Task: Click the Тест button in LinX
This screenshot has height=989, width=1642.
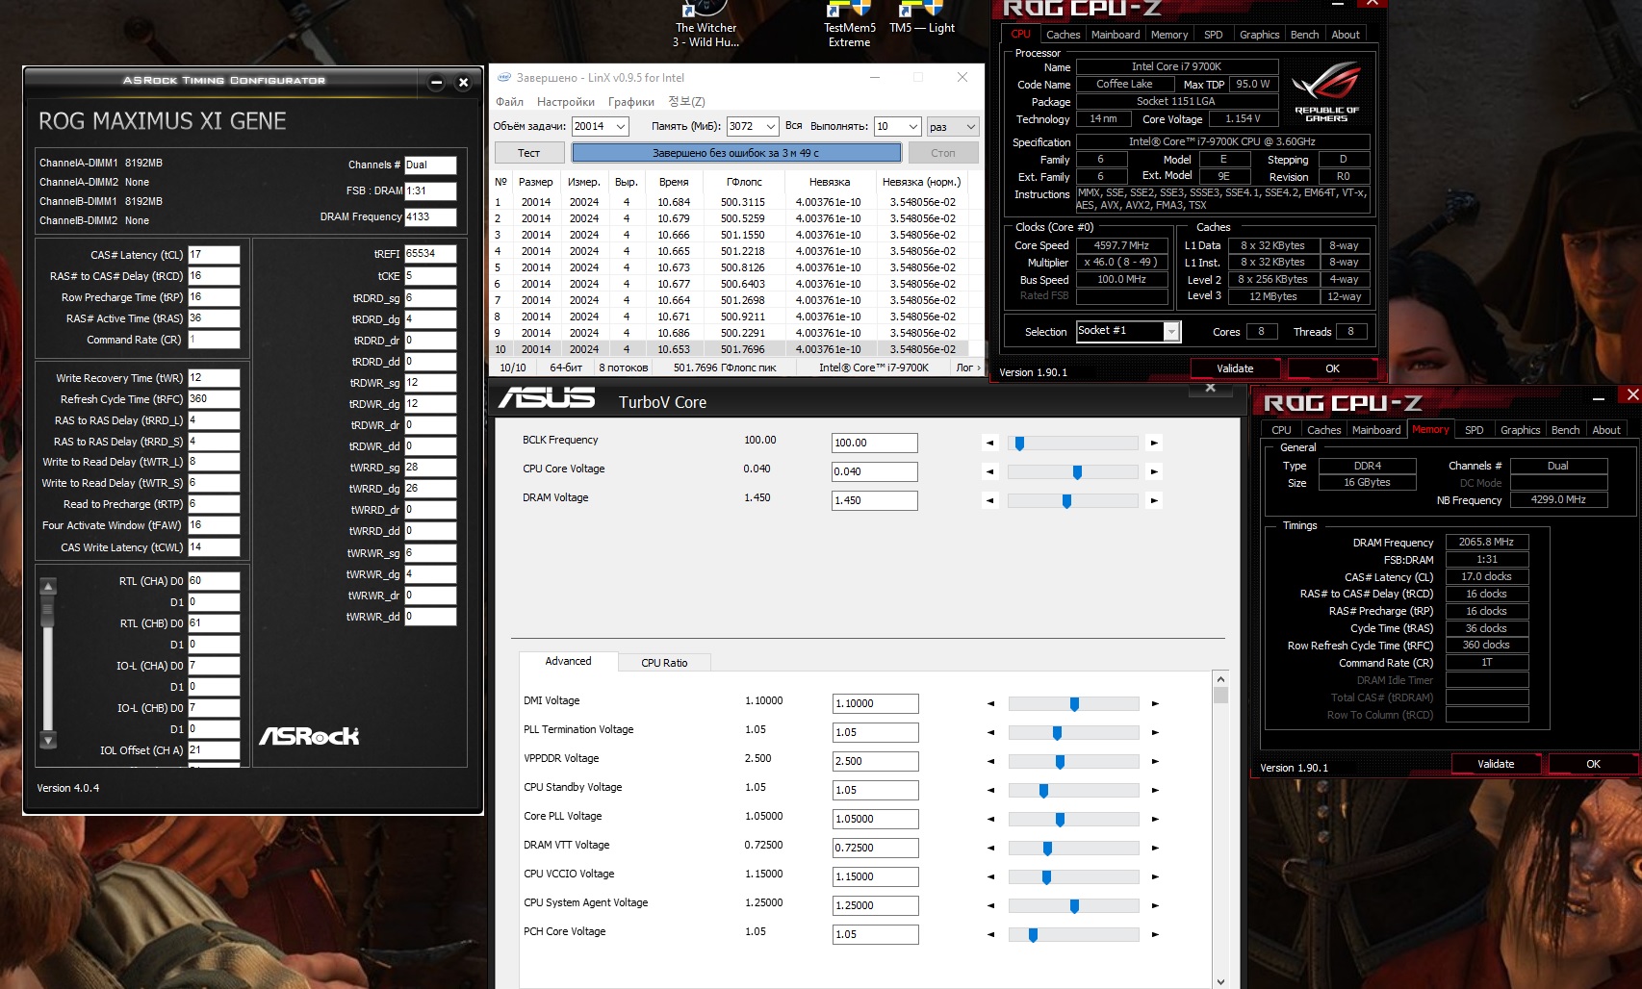Action: coord(528,153)
